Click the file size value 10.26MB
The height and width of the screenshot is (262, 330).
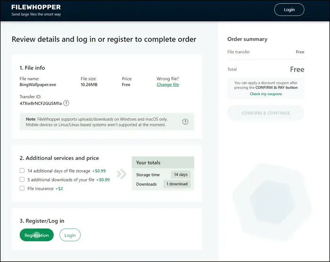point(89,85)
